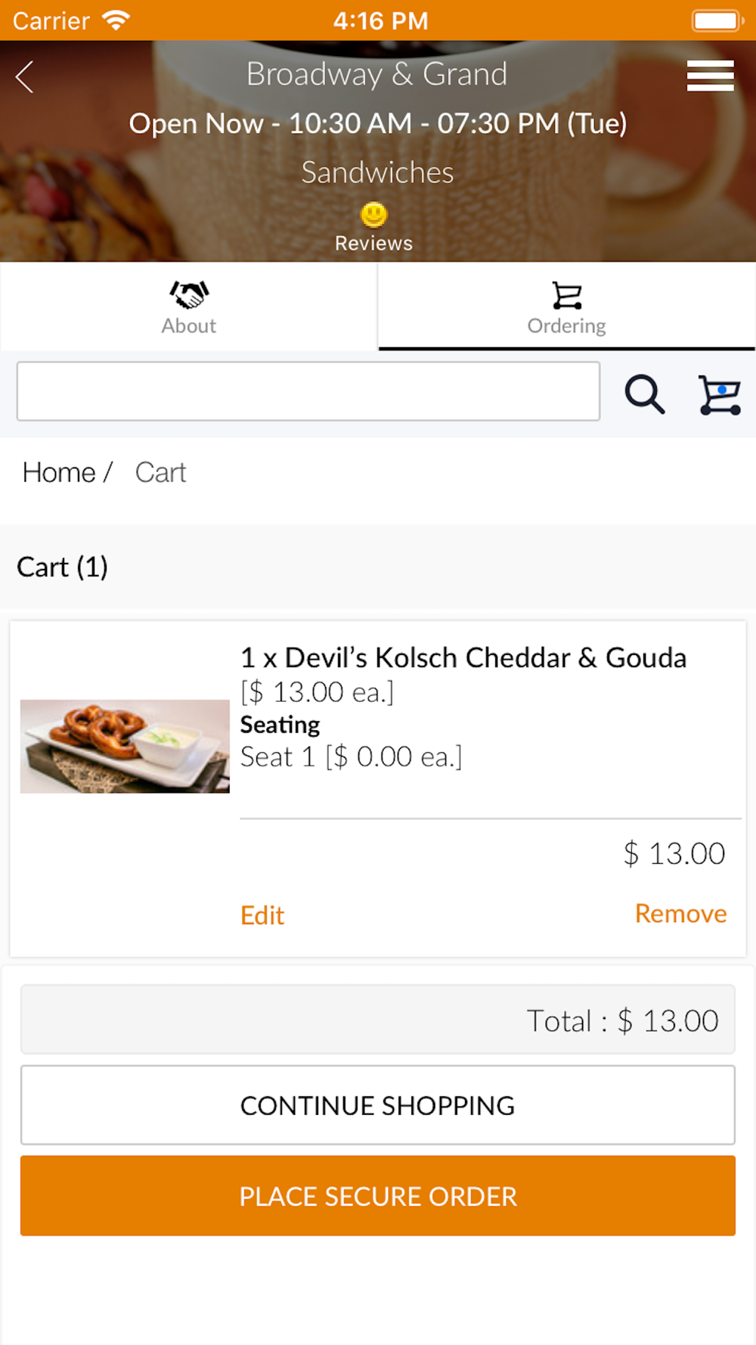Switch to the Ordering tab
The image size is (756, 1345).
pyautogui.click(x=567, y=306)
